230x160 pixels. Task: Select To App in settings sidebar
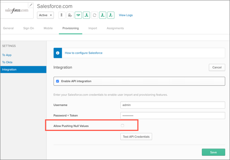[x=7, y=55]
